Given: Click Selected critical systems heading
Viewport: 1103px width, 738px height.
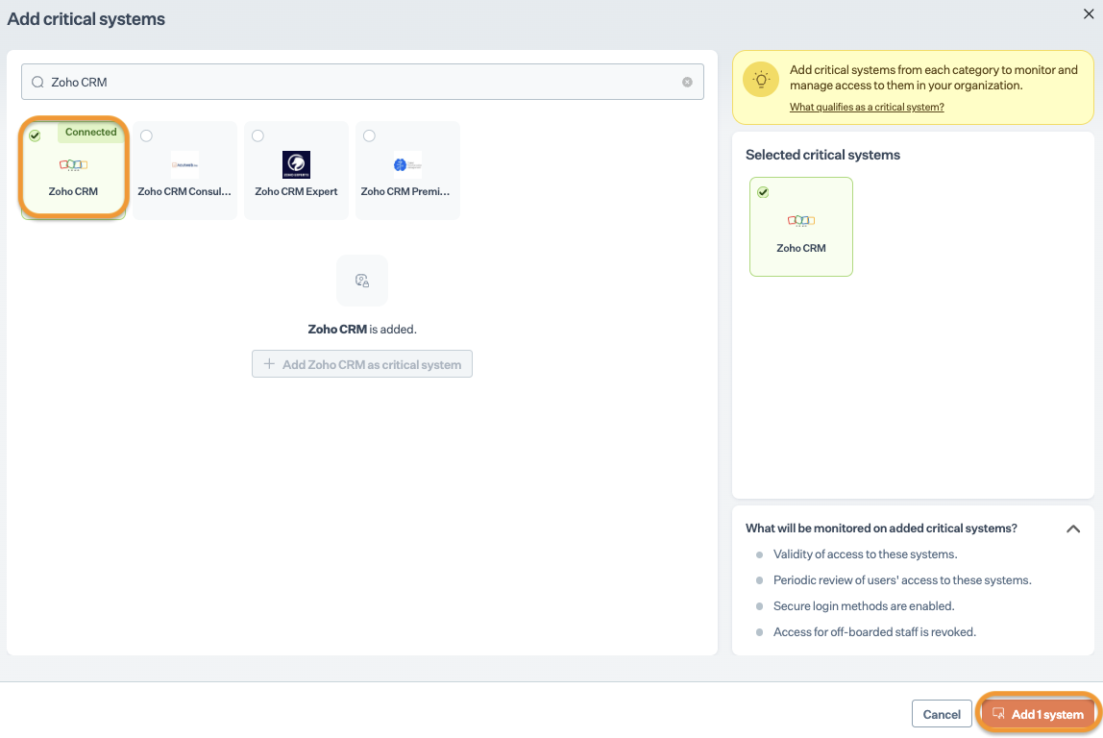Looking at the screenshot, I should tap(822, 155).
